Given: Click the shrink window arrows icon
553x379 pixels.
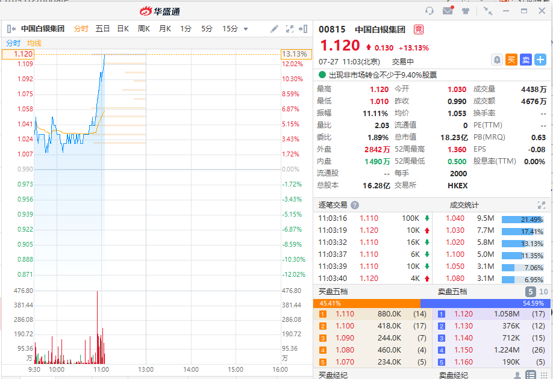Looking at the screenshot, I should [488, 11].
